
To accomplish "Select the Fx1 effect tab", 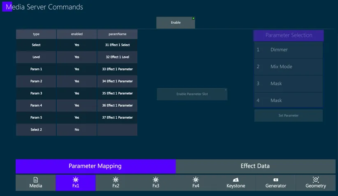I will pyautogui.click(x=76, y=182).
